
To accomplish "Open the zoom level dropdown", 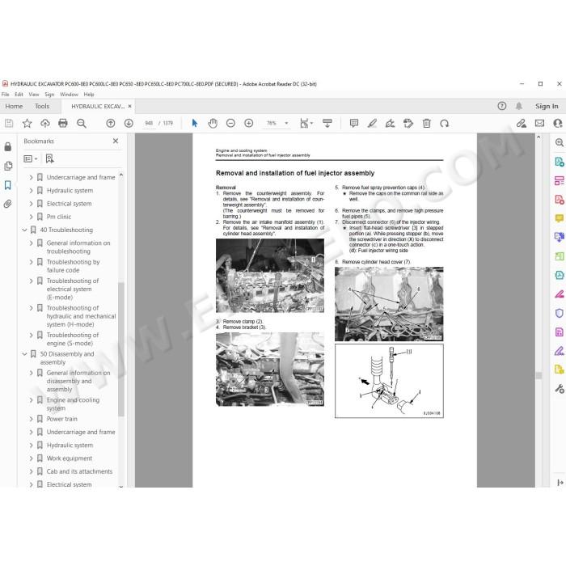I will (286, 124).
